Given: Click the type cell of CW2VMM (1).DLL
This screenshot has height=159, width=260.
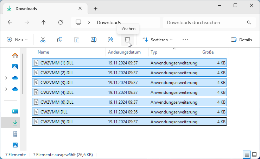Looking at the screenshot, I should (174, 63).
